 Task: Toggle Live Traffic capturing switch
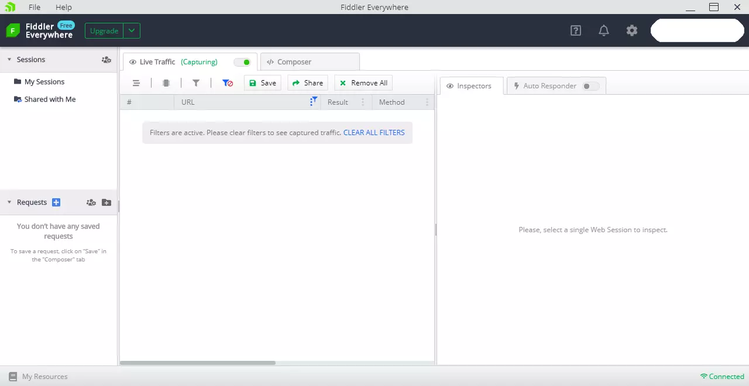[x=242, y=62]
